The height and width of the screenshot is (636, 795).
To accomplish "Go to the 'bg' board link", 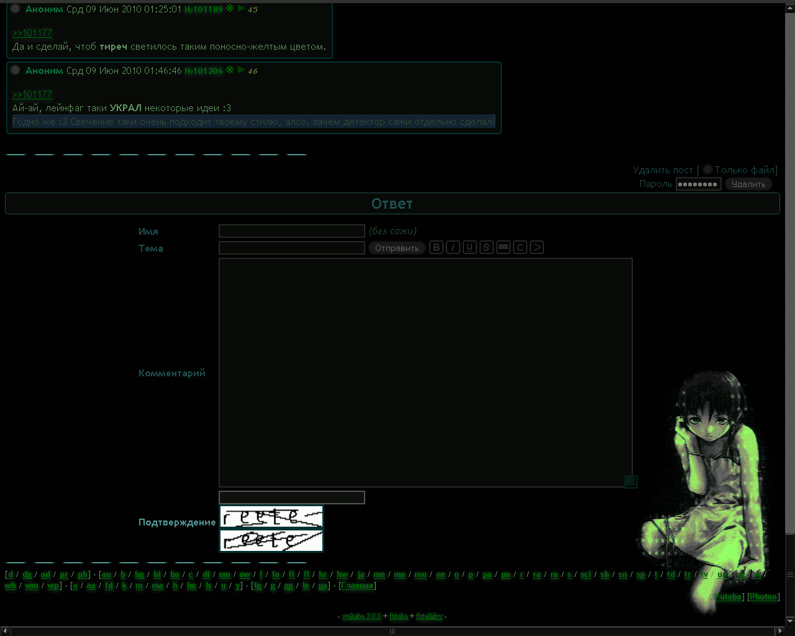I will (140, 575).
